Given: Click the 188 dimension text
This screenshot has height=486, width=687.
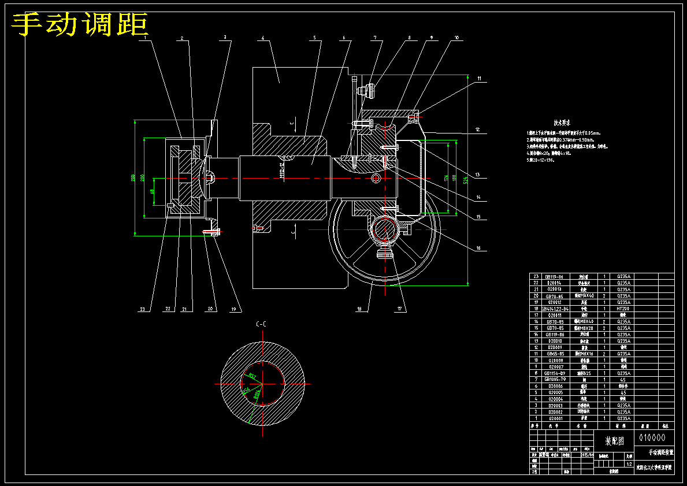Looking at the screenshot, I should [x=454, y=178].
